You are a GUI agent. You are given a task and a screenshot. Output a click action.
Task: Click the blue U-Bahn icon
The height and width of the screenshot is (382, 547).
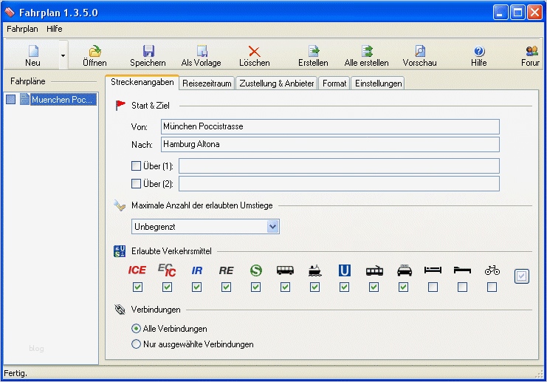[344, 270]
